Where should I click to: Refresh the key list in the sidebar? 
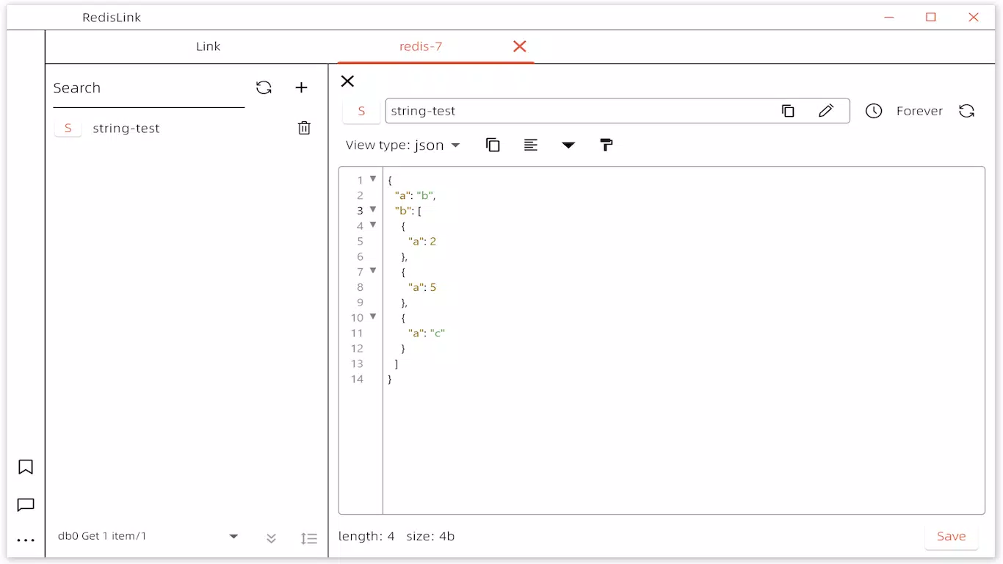264,88
